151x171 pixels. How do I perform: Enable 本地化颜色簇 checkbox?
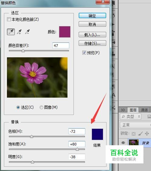[x=9, y=19]
